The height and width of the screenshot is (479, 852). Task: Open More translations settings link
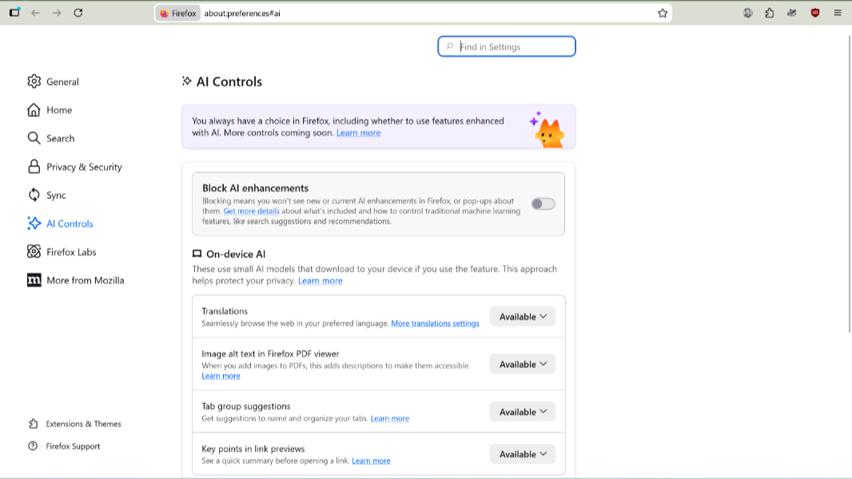point(435,323)
